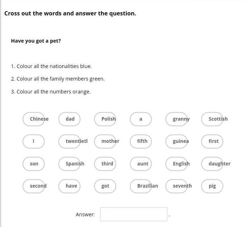Click the 'third' word button
Screen dimensions: 246x227
105,164
